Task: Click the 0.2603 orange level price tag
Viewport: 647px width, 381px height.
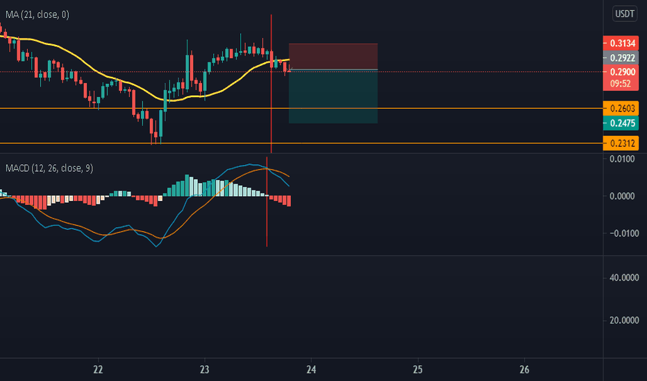Action: pyautogui.click(x=621, y=108)
